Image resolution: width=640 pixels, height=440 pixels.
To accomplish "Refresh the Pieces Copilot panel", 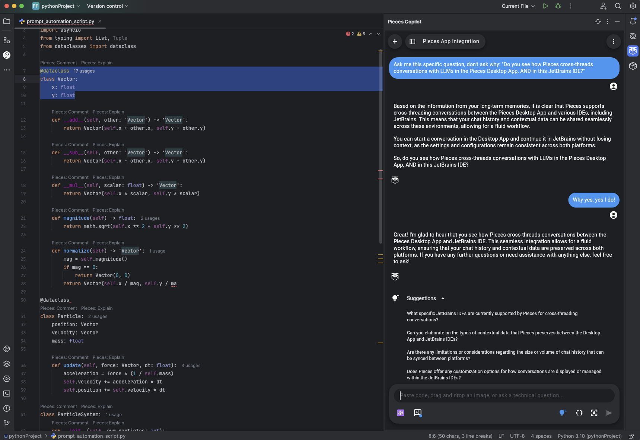I will pos(598,22).
